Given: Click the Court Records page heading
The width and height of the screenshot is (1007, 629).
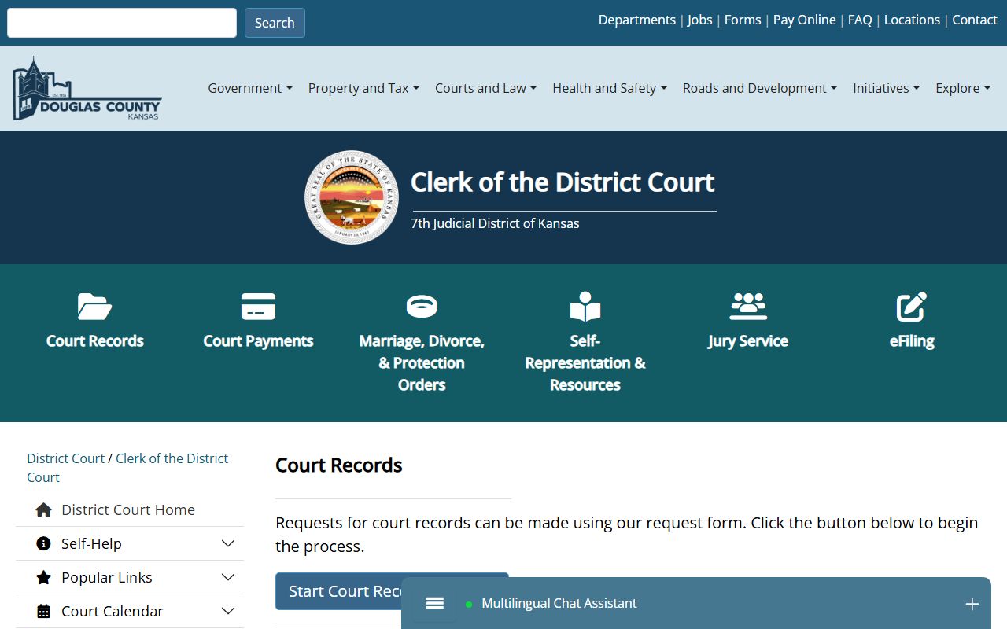Looking at the screenshot, I should point(339,465).
